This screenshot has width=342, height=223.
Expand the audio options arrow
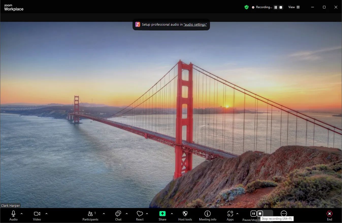click(x=22, y=214)
